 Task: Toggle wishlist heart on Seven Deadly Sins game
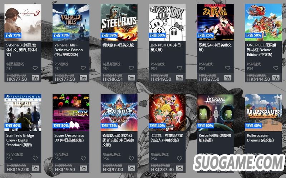click(x=179, y=158)
